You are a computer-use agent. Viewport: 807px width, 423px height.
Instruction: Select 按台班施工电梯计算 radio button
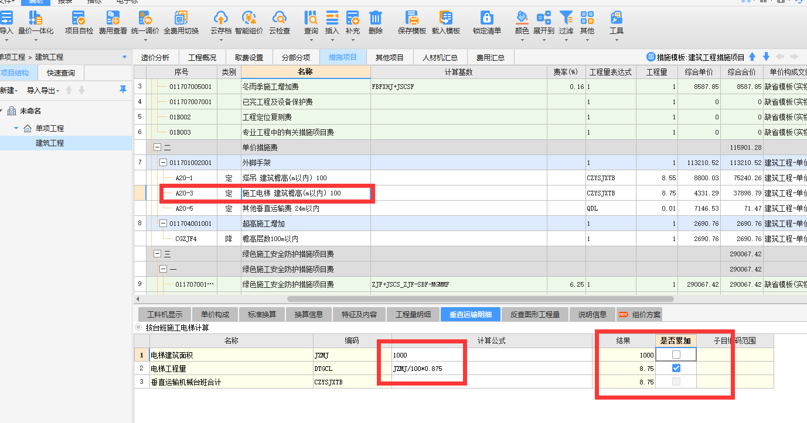click(138, 328)
